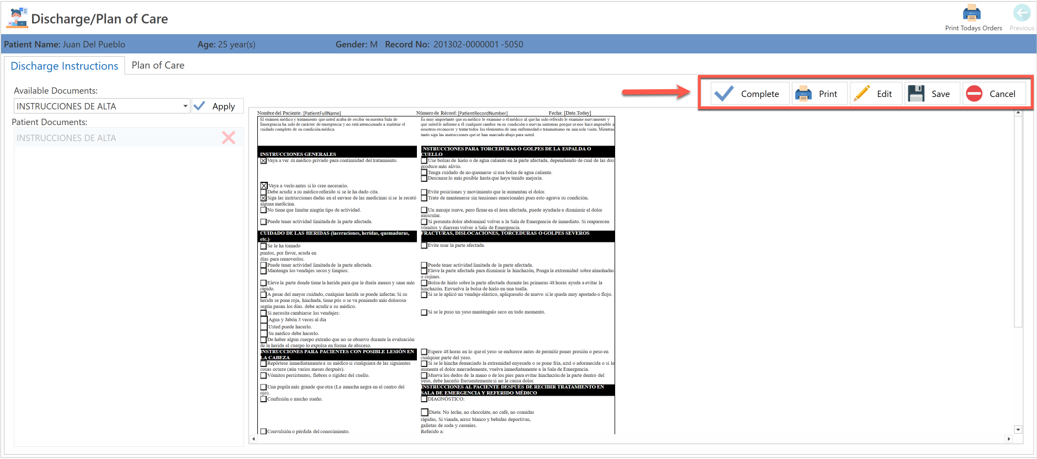
Task: Check 'Tenga cuidado de no quemarse' checkbox
Action: coord(424,172)
